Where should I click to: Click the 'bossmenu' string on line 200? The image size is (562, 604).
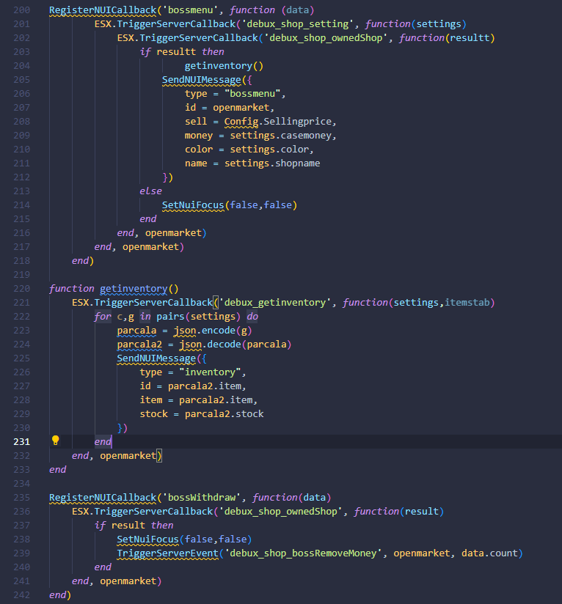click(190, 10)
